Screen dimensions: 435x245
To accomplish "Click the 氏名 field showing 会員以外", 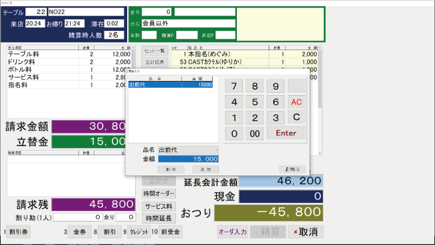I will click(188, 23).
